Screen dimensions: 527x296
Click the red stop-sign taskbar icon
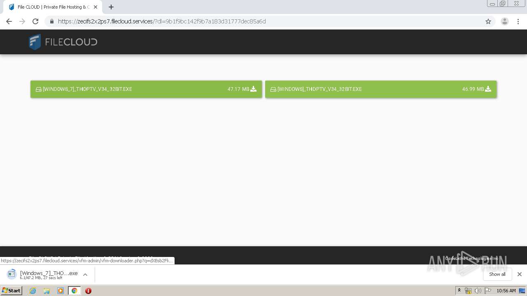[88, 291]
